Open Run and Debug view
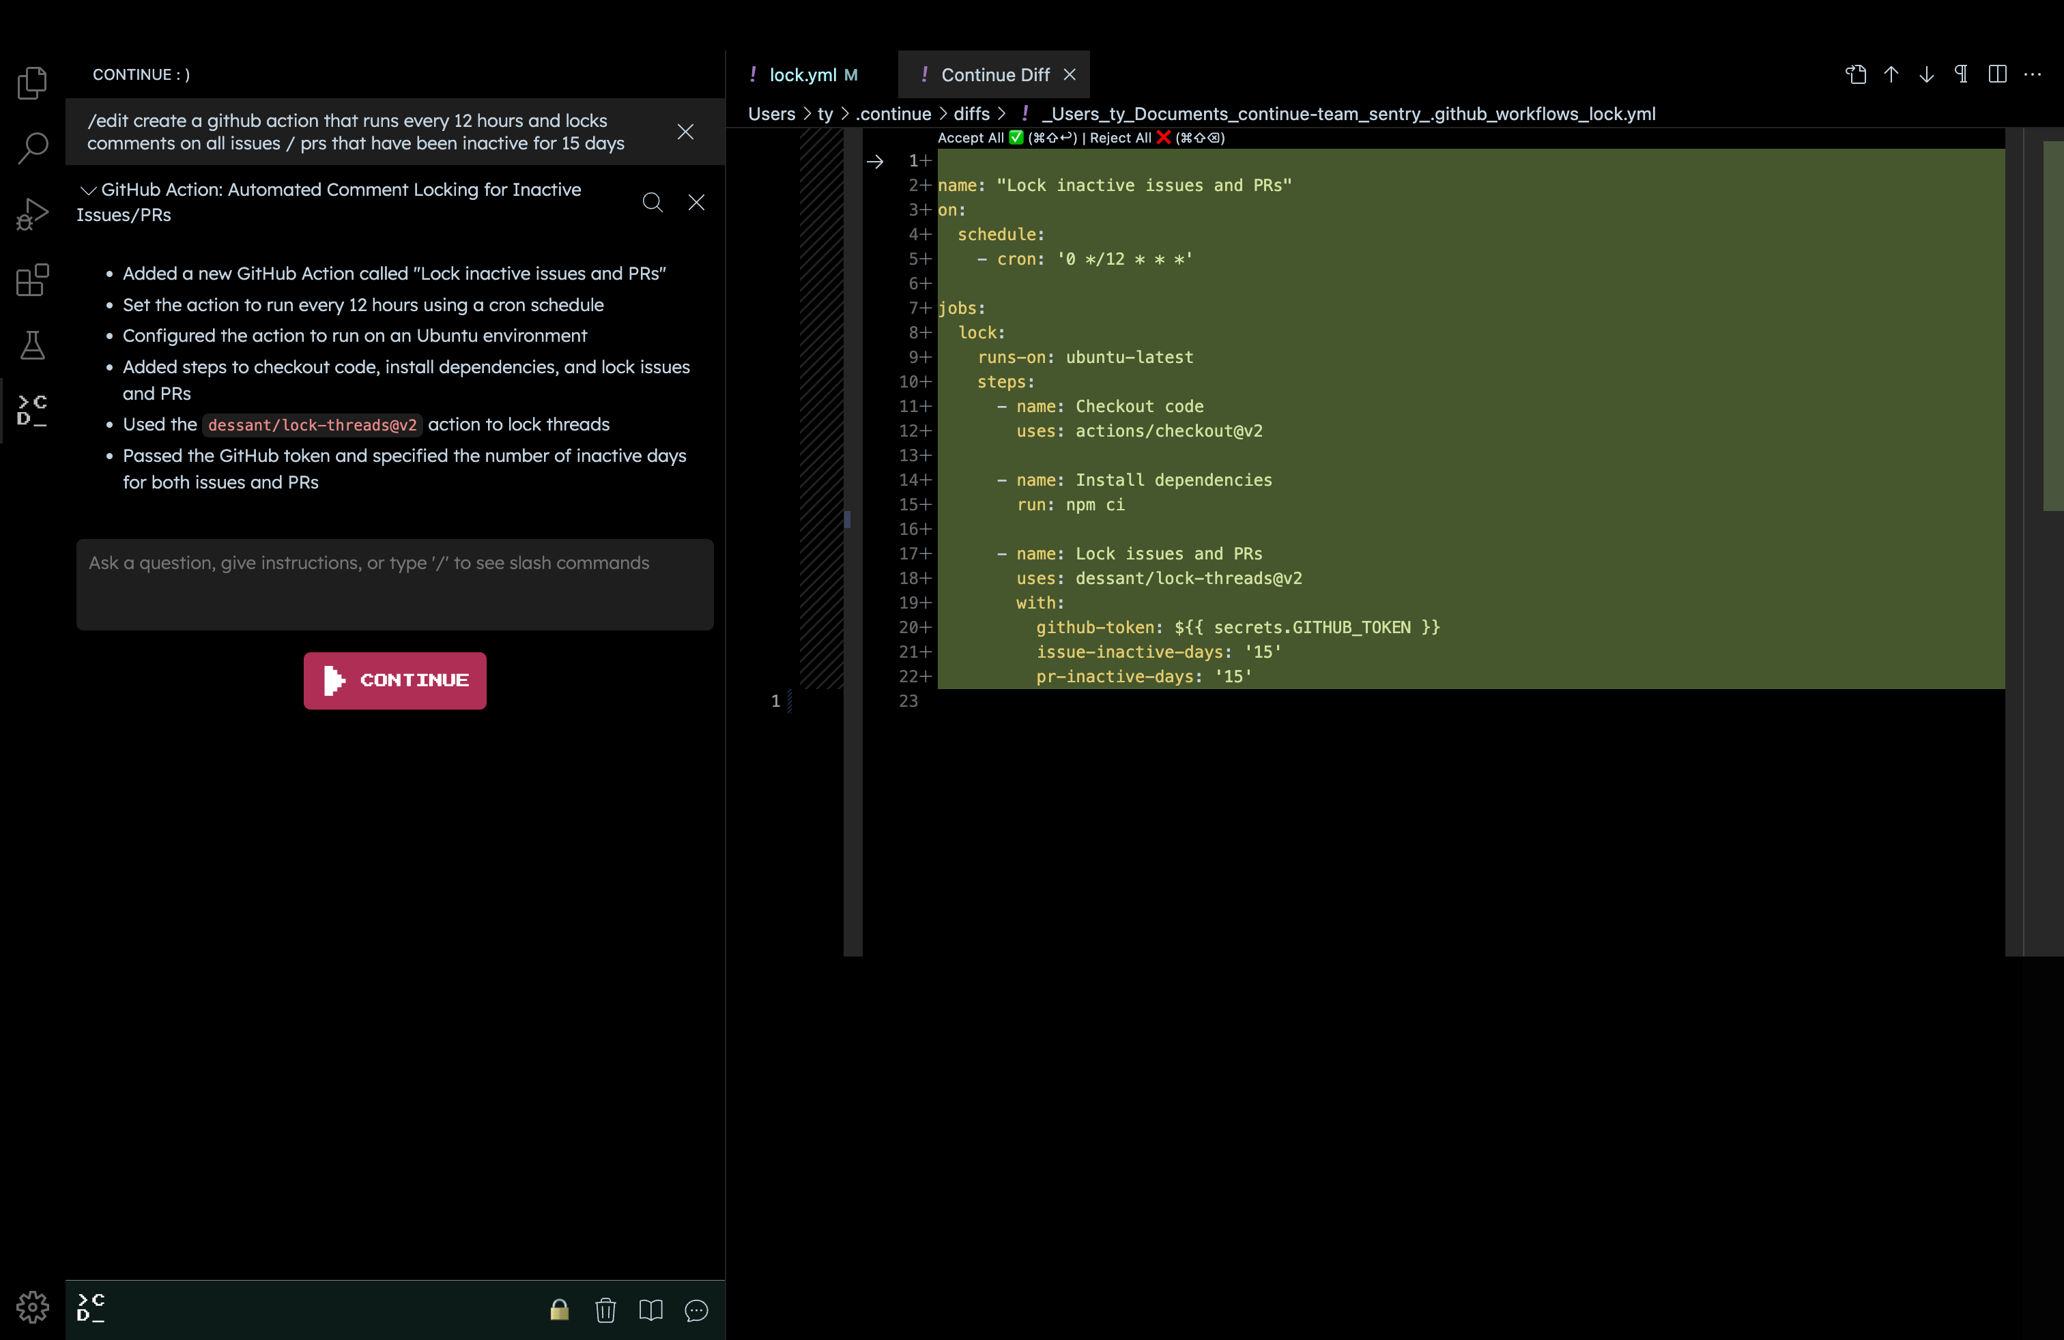This screenshot has width=2064, height=1340. (x=32, y=214)
